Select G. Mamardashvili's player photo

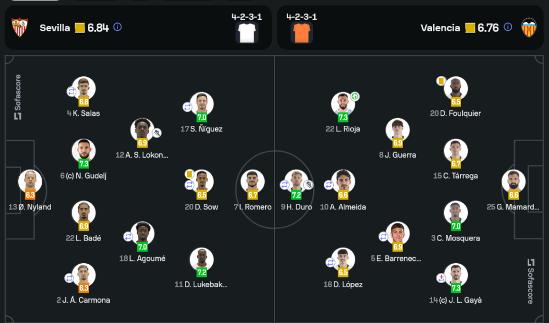pyautogui.click(x=513, y=181)
